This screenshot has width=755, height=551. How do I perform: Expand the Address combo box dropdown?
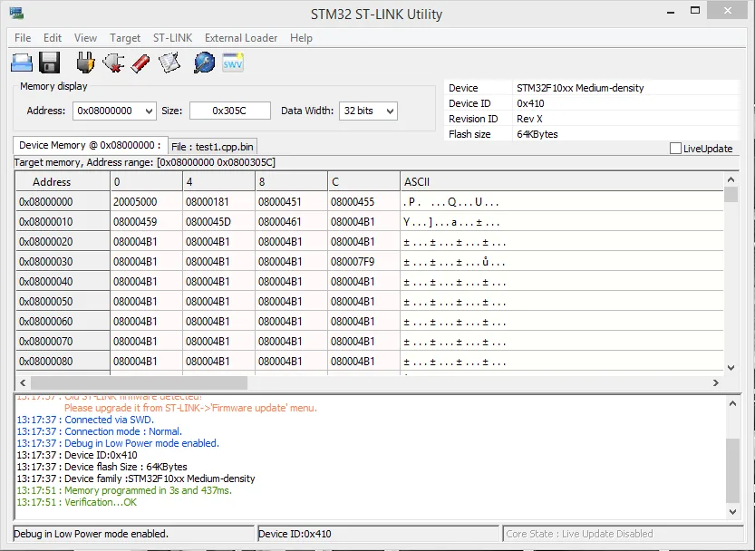pos(150,111)
